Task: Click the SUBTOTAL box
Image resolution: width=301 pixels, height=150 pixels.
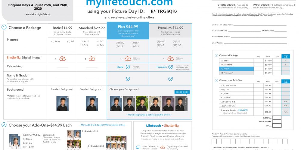Action: [x=277, y=118]
